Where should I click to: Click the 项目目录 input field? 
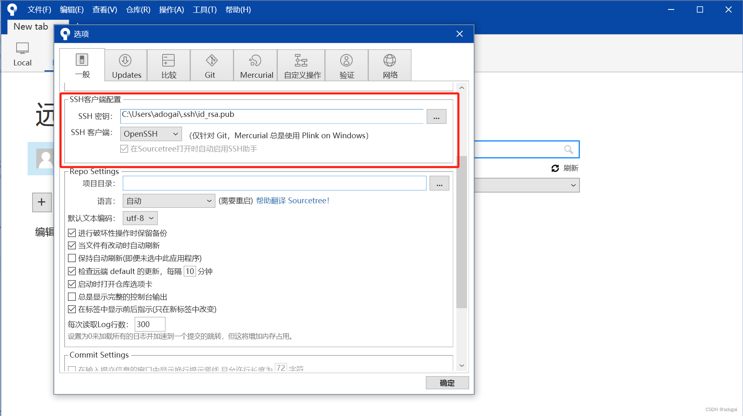[x=275, y=183]
